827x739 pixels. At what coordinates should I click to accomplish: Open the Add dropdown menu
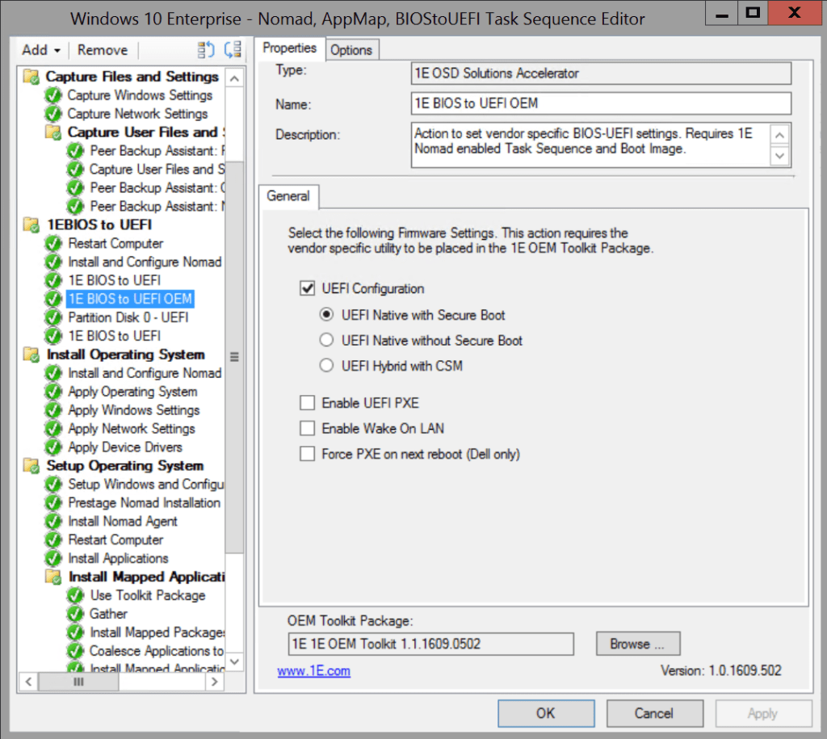click(x=40, y=49)
